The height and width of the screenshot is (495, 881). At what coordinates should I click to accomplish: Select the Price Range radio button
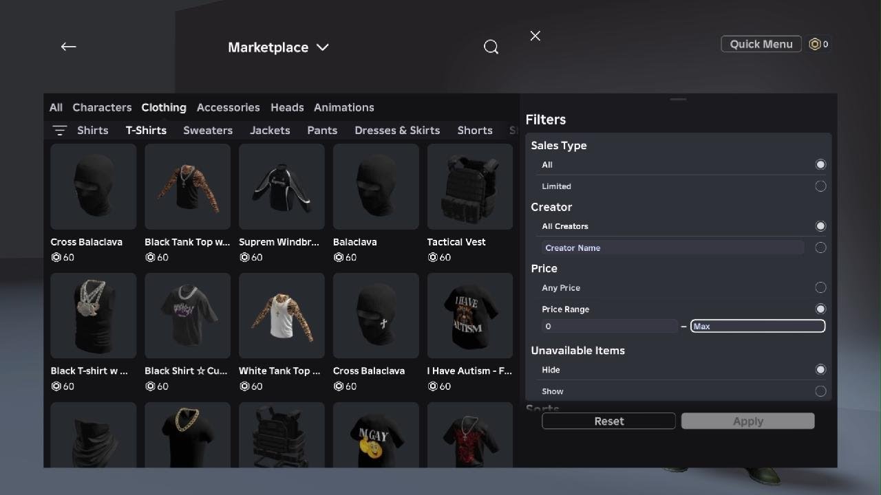click(820, 309)
